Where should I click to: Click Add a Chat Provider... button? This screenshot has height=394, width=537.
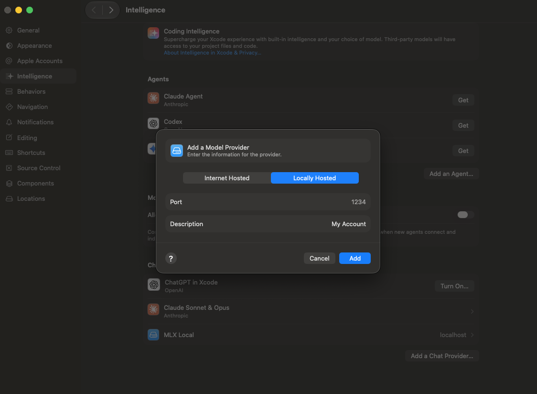tap(442, 356)
